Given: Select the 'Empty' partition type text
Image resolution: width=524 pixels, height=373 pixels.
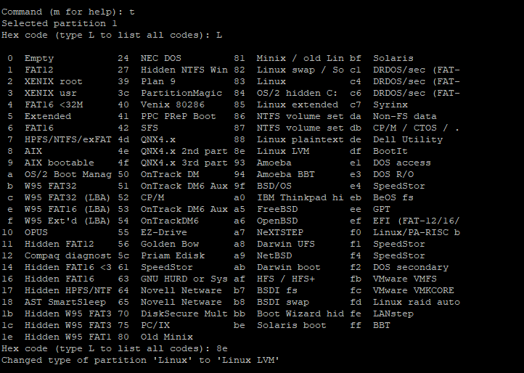Looking at the screenshot, I should pos(38,58).
